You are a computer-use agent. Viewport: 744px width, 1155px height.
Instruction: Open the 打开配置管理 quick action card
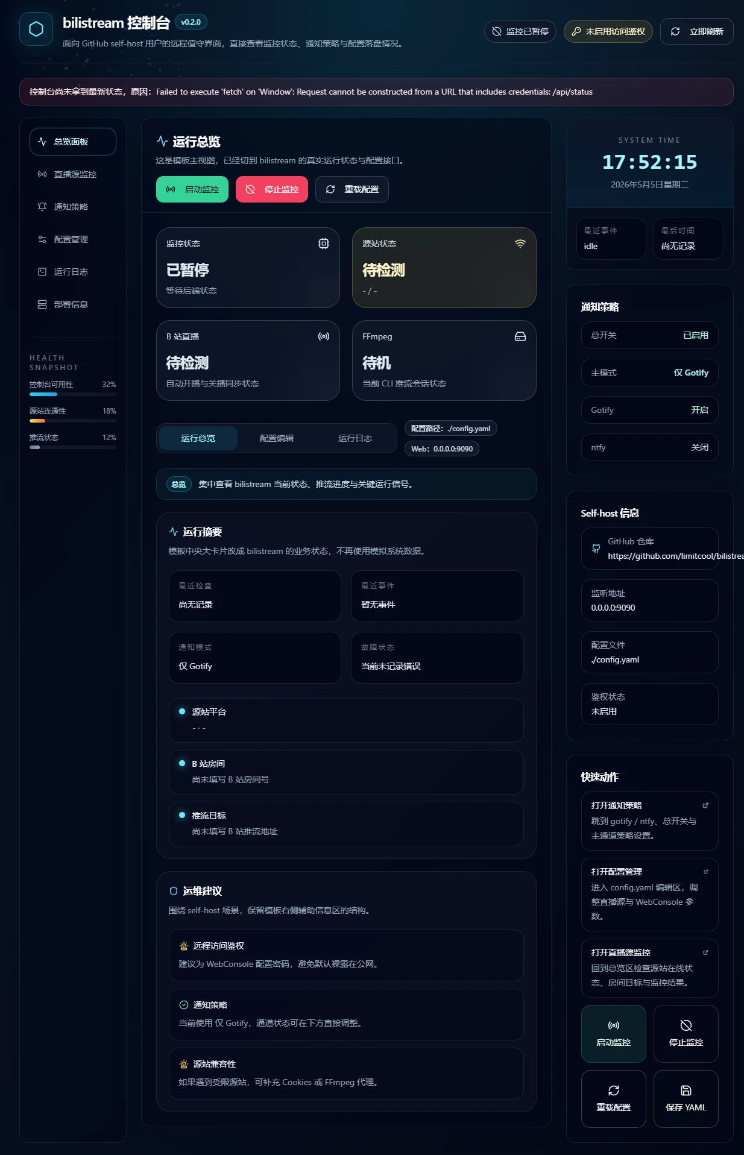click(650, 894)
